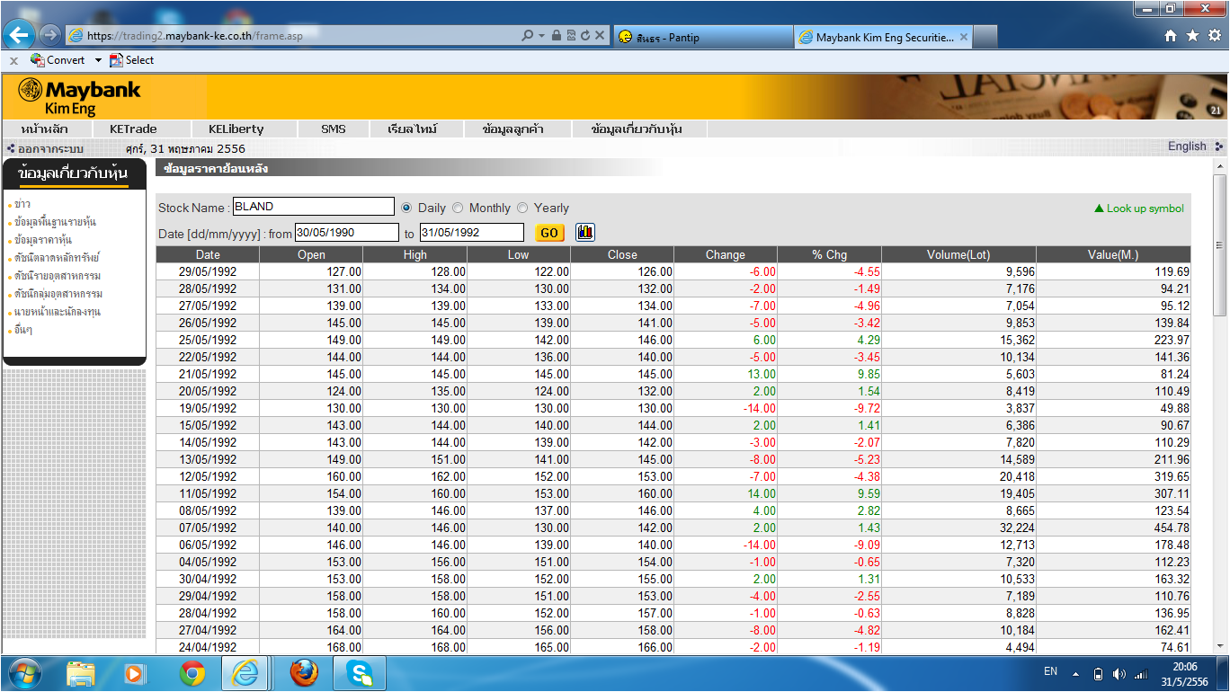The width and height of the screenshot is (1230, 692).
Task: Close the Convert toolbar with its X
Action: [x=13, y=60]
